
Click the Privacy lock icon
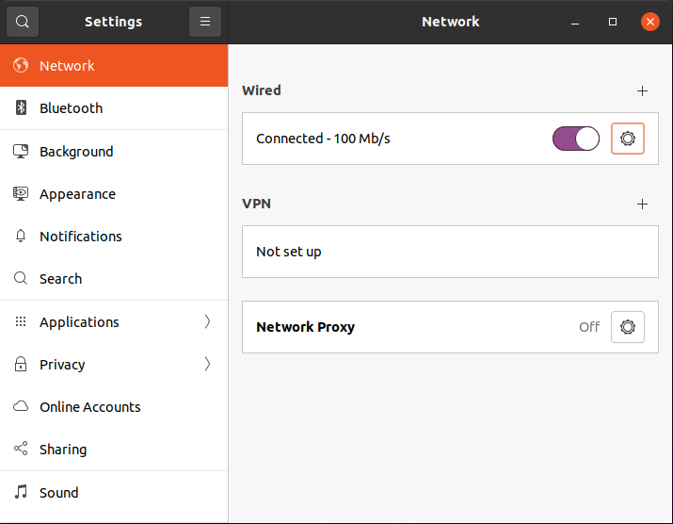(x=21, y=364)
